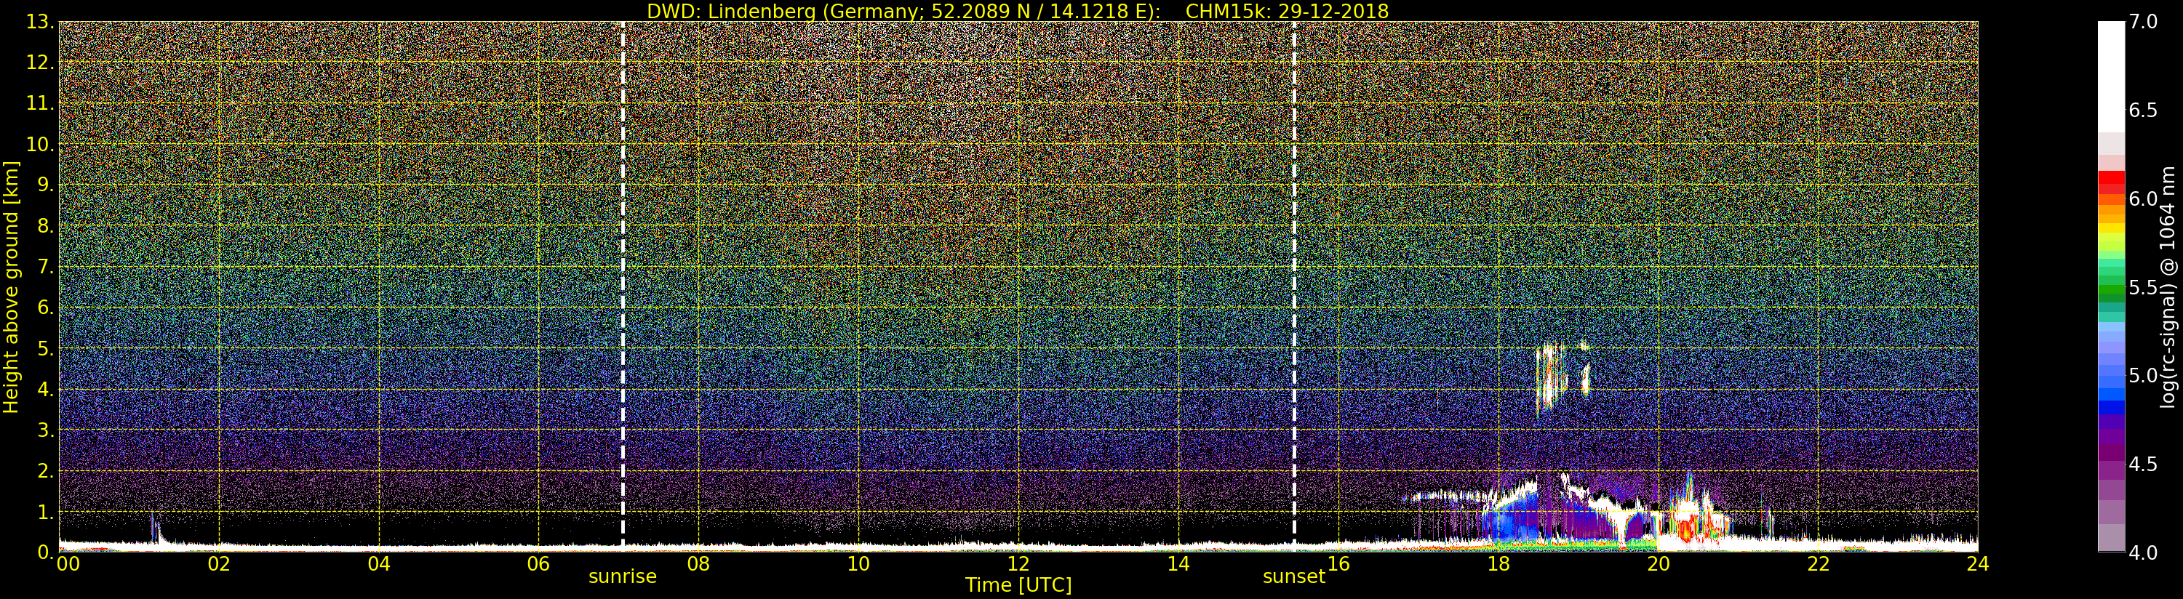The image size is (2183, 599).
Task: Click the x-axis tick label '22'
Action: pos(1819,563)
